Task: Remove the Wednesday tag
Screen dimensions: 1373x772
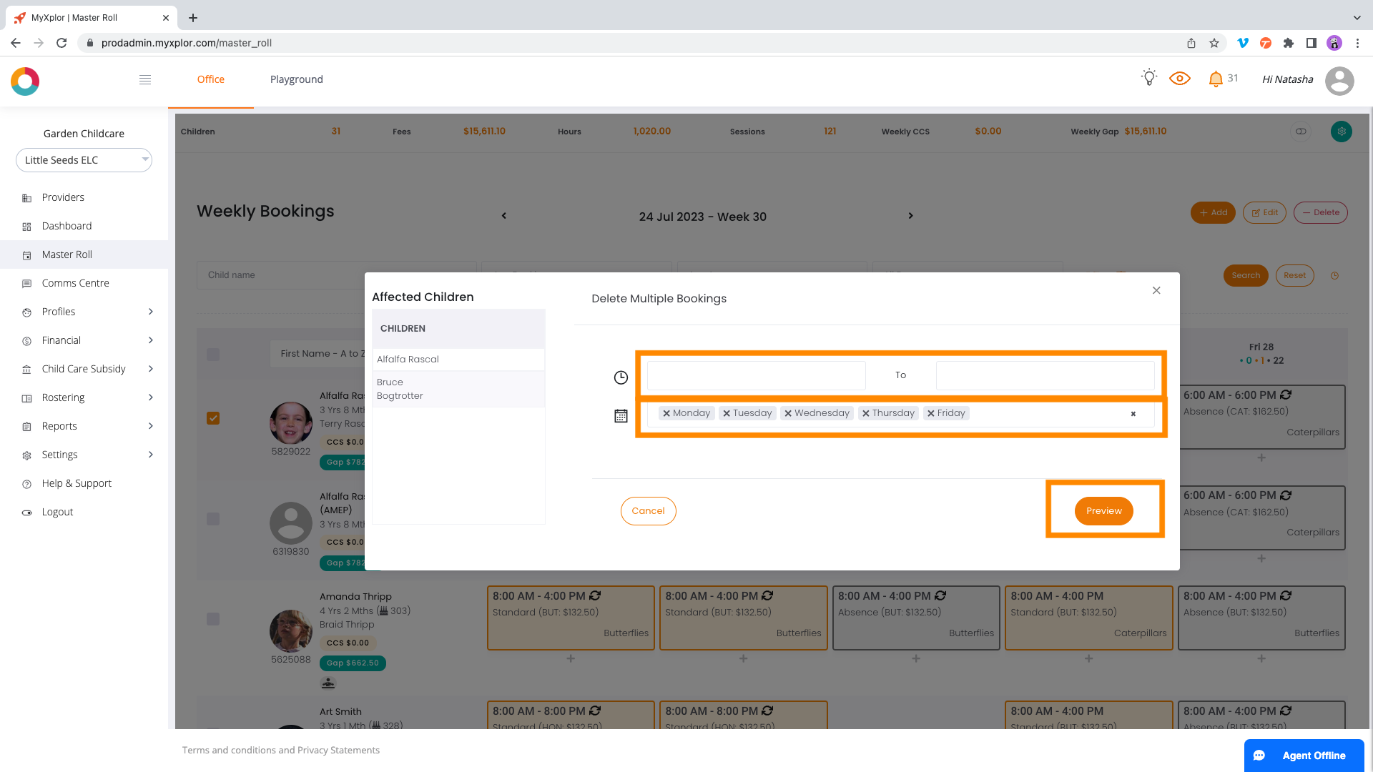Action: [788, 413]
